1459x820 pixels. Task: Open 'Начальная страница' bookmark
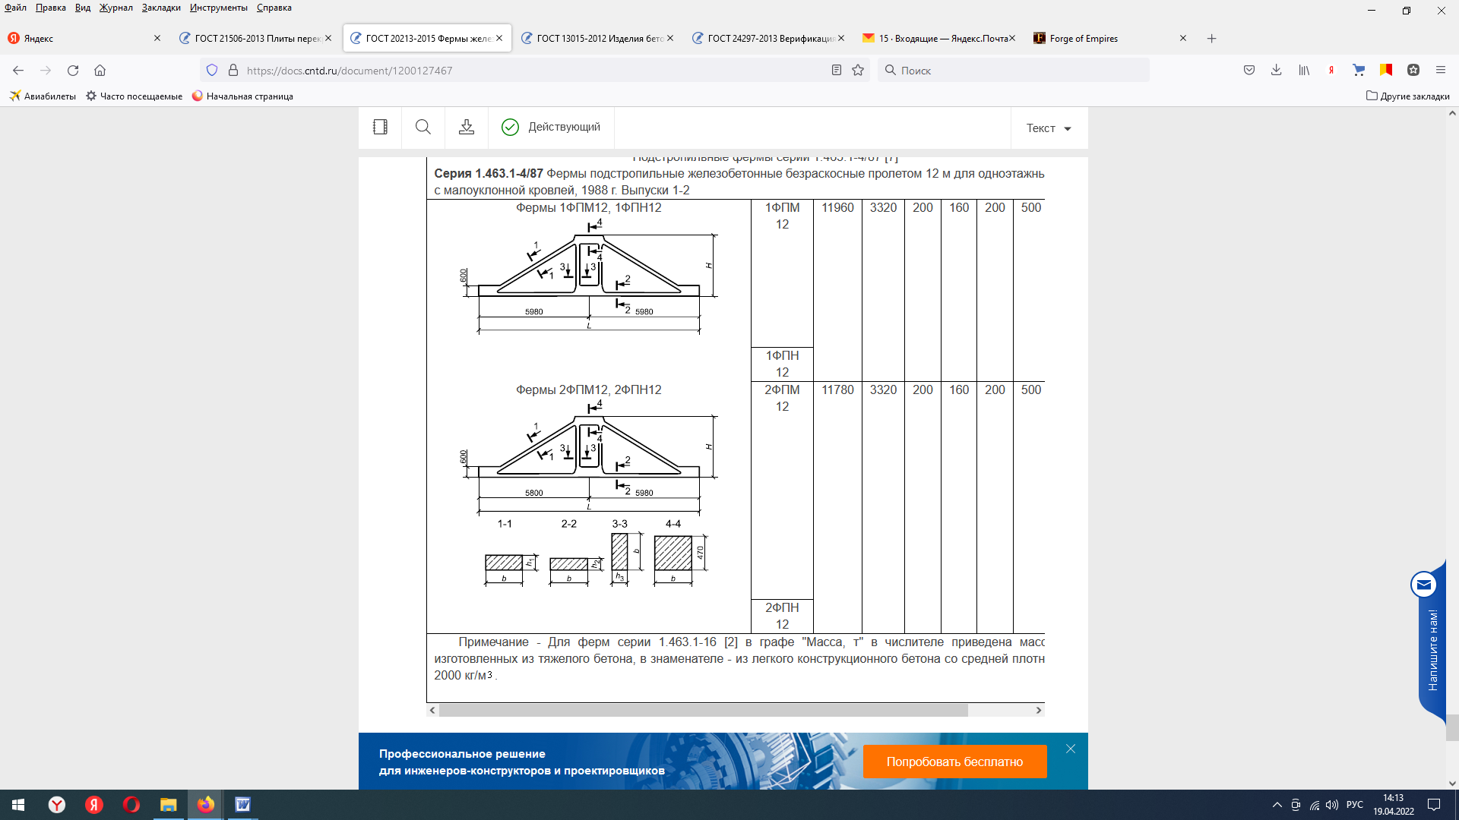[x=242, y=96]
